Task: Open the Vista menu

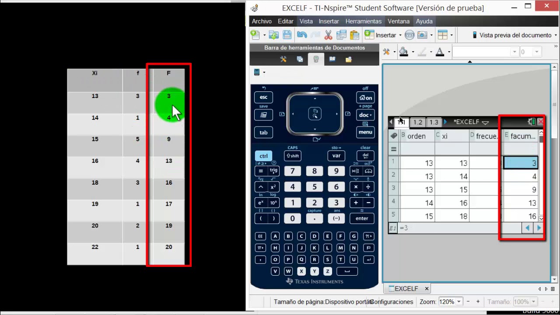Action: pyautogui.click(x=306, y=21)
